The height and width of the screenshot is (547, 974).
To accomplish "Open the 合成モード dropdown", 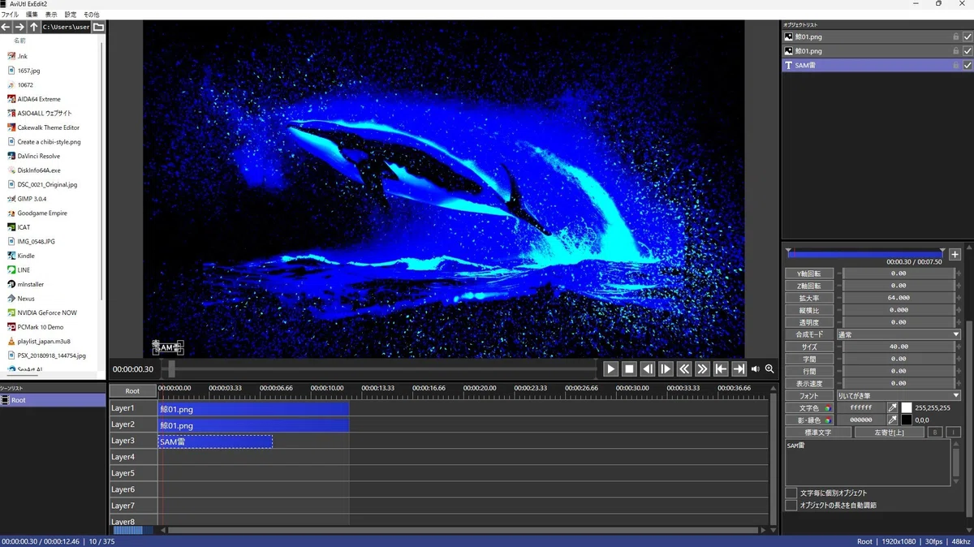I will point(899,334).
